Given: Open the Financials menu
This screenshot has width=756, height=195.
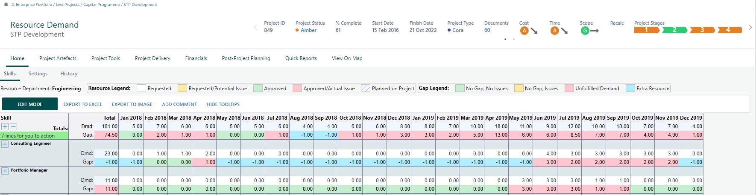Looking at the screenshot, I should [196, 58].
